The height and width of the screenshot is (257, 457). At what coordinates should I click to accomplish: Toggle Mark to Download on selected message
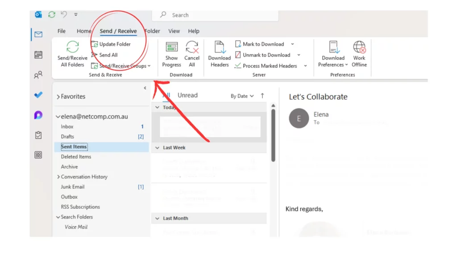click(261, 44)
